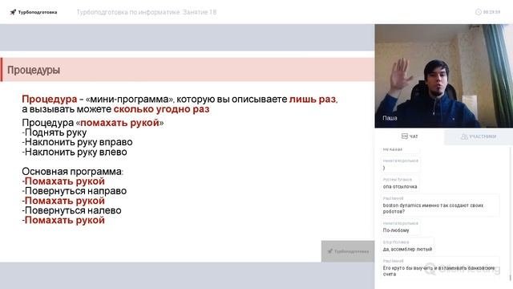513x289 pixels.
Task: Click slide line «-Повернуться направо»
Action: pos(75,191)
